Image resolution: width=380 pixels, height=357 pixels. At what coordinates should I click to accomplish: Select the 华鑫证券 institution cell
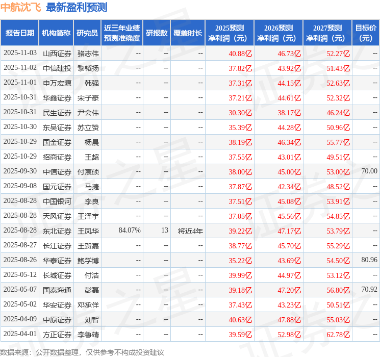click(x=57, y=98)
